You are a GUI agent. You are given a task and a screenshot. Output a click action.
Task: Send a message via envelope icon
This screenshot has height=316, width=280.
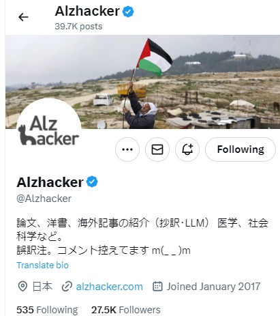point(157,149)
